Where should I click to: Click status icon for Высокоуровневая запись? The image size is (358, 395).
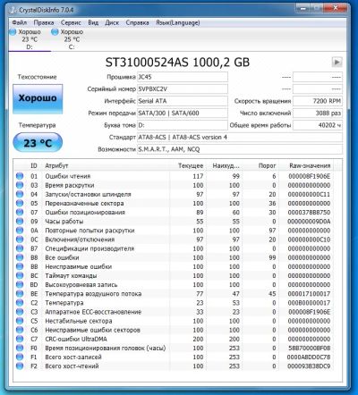coord(20,284)
